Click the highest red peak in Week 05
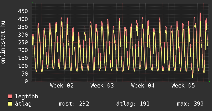 click(x=200, y=11)
